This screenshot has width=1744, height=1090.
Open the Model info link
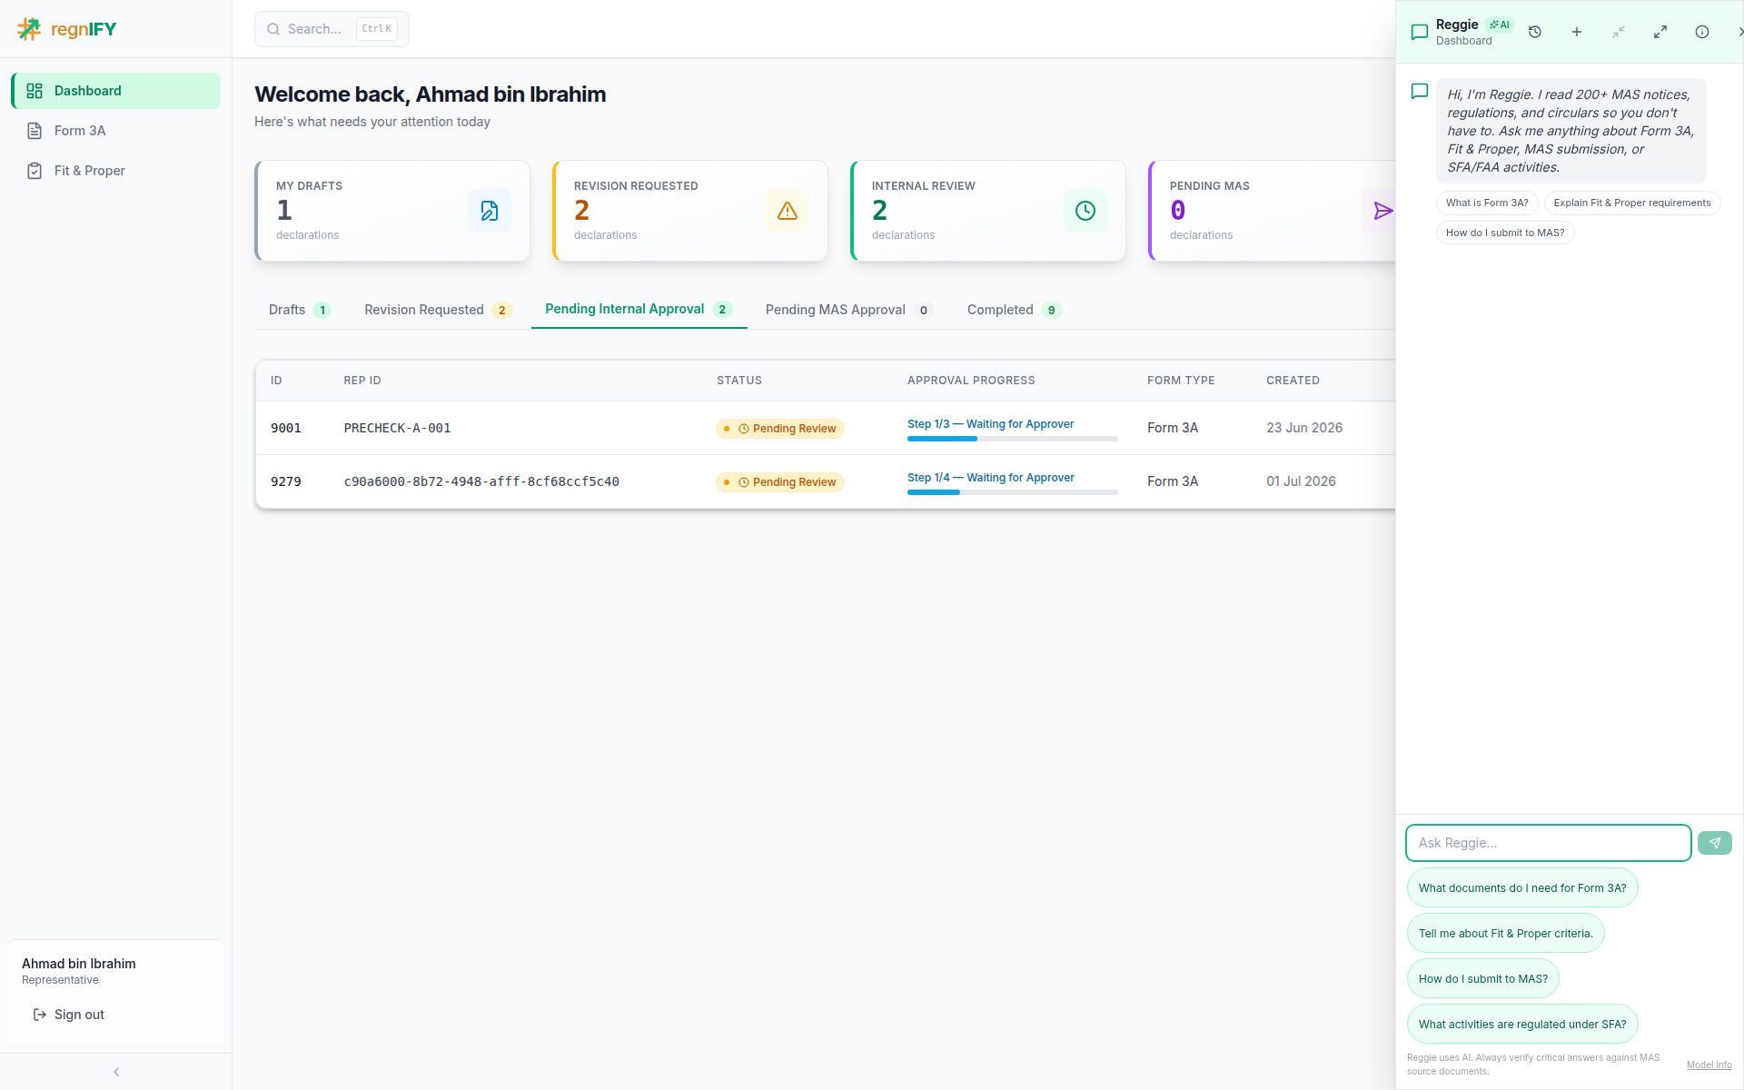coord(1709,1065)
